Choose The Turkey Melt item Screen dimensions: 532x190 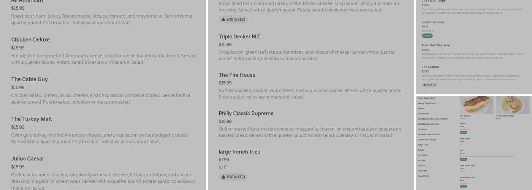(32, 119)
